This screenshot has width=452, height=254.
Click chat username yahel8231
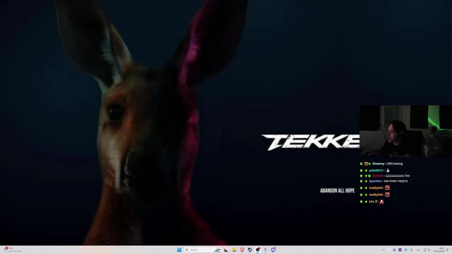[x=376, y=170]
